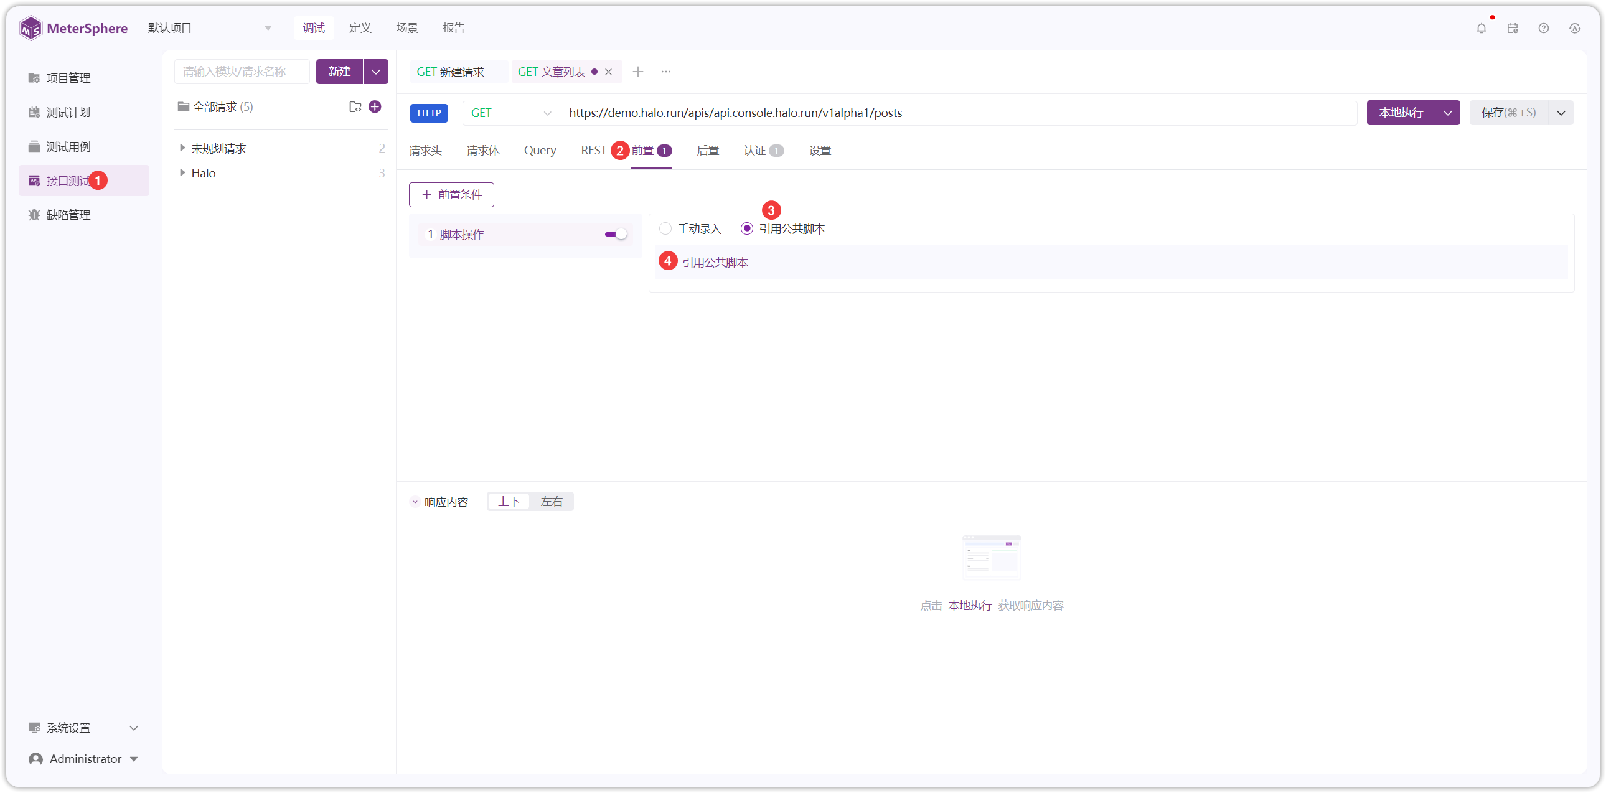Open the more tabs ellipsis menu

[x=666, y=72]
